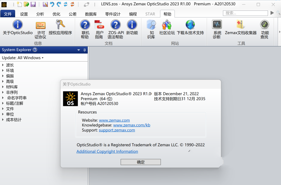Switch to the 设置 ribbon tab
281x185 pixels.
point(24,14)
